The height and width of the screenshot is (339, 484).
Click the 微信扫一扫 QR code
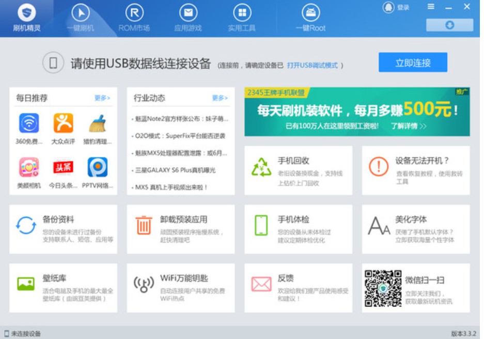pyautogui.click(x=383, y=288)
